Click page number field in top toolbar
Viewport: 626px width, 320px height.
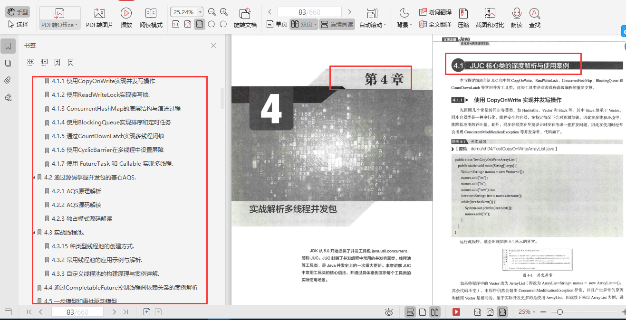tap(309, 12)
